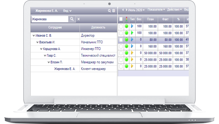Viewport: 219px width, 124px height.
Task: Open the Показатели menu
Action: click(156, 10)
